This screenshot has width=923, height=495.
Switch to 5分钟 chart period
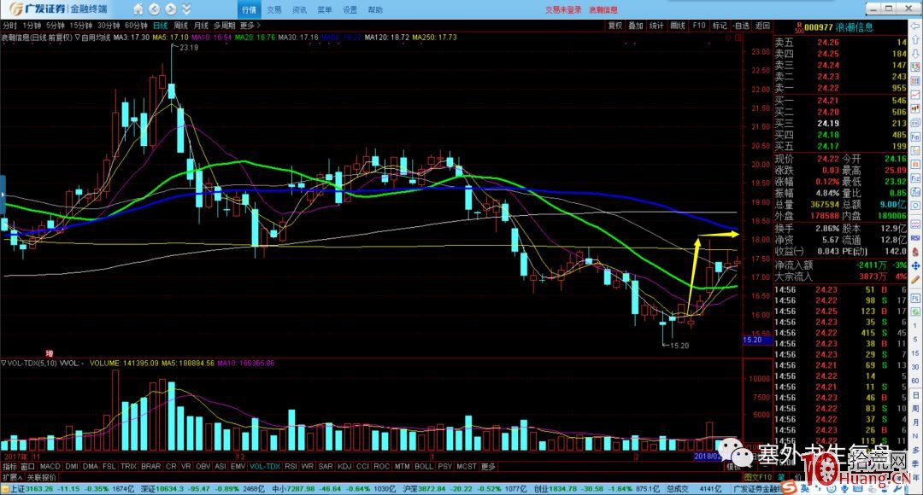(56, 26)
